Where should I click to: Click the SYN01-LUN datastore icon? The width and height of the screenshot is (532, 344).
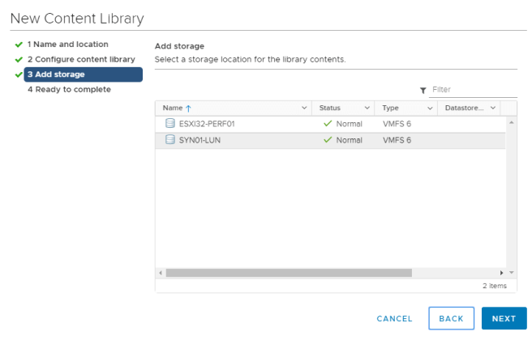tap(170, 140)
